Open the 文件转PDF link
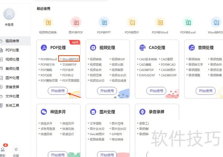The width and height of the screenshot is (223, 157). tap(69, 65)
